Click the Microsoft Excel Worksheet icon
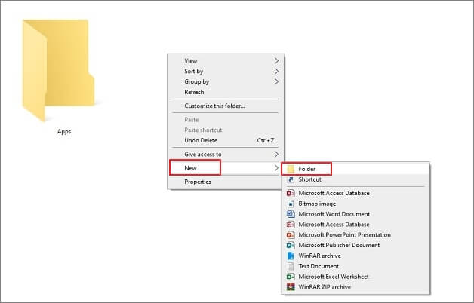This screenshot has width=474, height=303. point(291,277)
